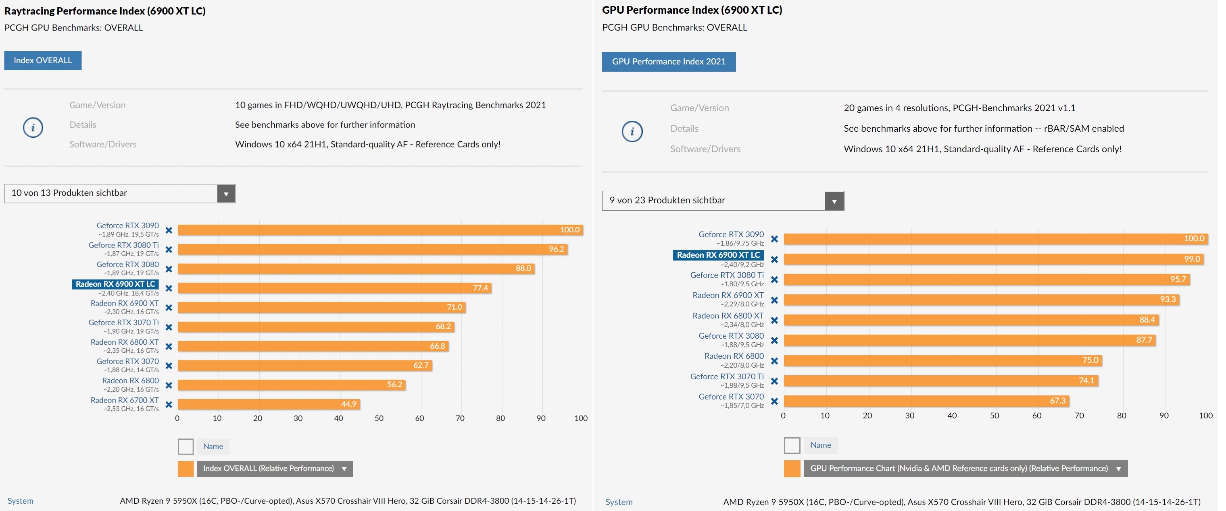1226x511 pixels.
Task: Remove Geforce RTX 3070 from GPU Performance chart
Action: 774,401
